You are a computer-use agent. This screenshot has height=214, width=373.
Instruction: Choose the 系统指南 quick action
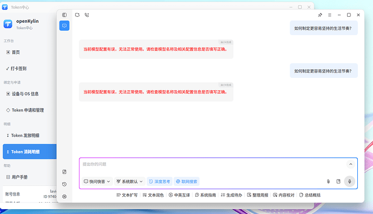(205, 195)
